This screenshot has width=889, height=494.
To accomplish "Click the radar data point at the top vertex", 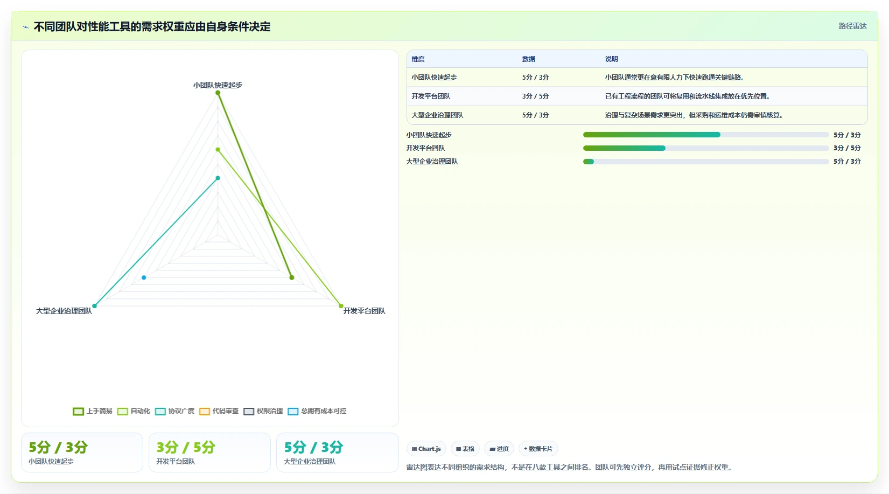I will pyautogui.click(x=218, y=93).
